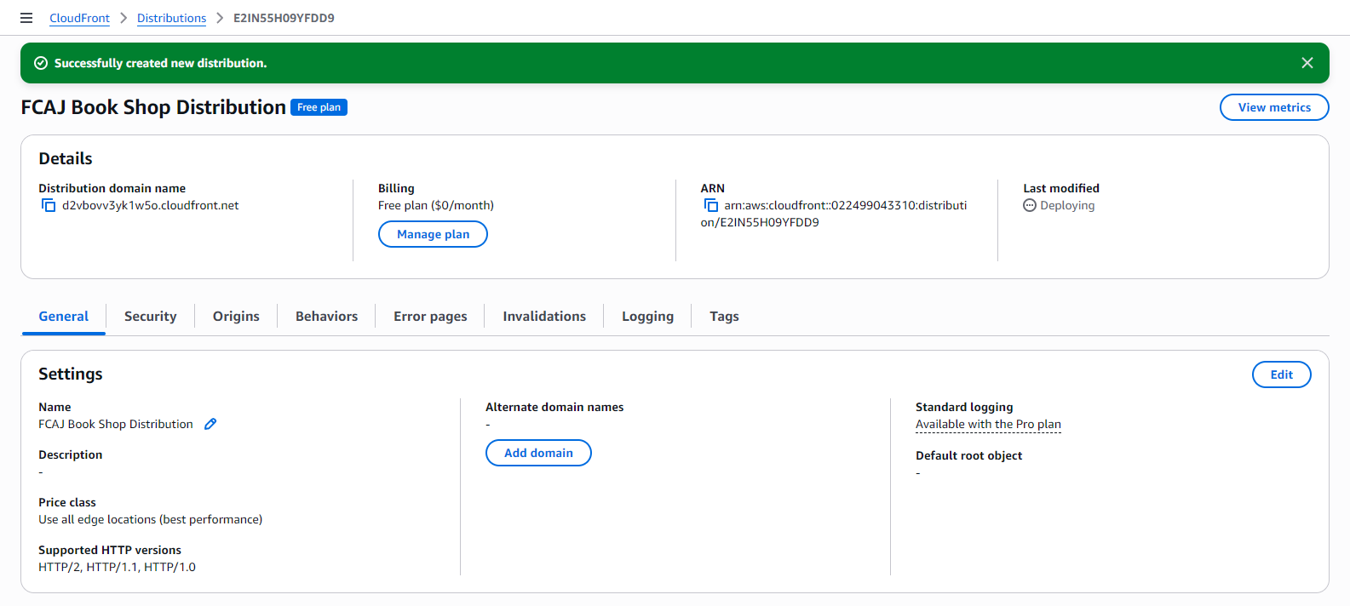Click the Settings section heading
Screen dimensions: 1350x606
click(70, 374)
